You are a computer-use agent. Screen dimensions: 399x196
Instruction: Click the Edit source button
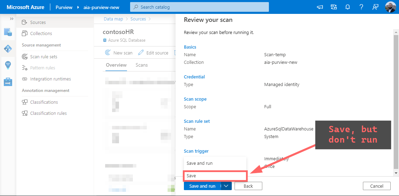[153, 53]
